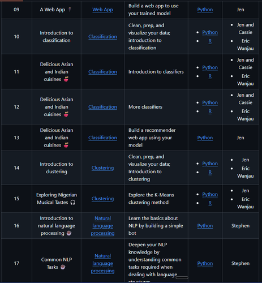Click the headphones emoji beside Musical Tastes
The width and height of the screenshot is (262, 283).
72,203
